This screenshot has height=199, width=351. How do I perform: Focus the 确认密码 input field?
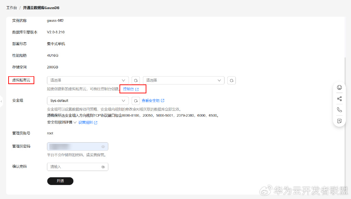pyautogui.click(x=77, y=167)
